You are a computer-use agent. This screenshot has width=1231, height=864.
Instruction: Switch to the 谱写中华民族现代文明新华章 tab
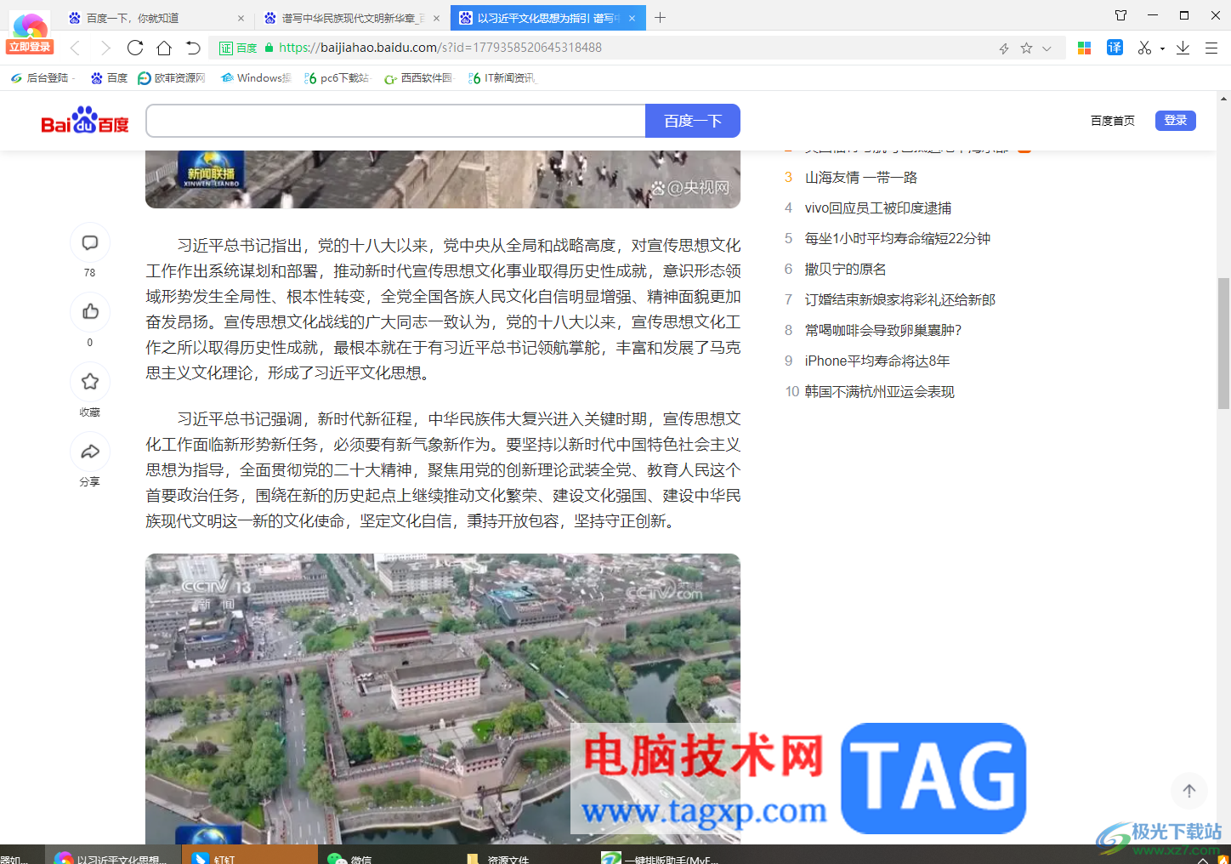pos(349,17)
